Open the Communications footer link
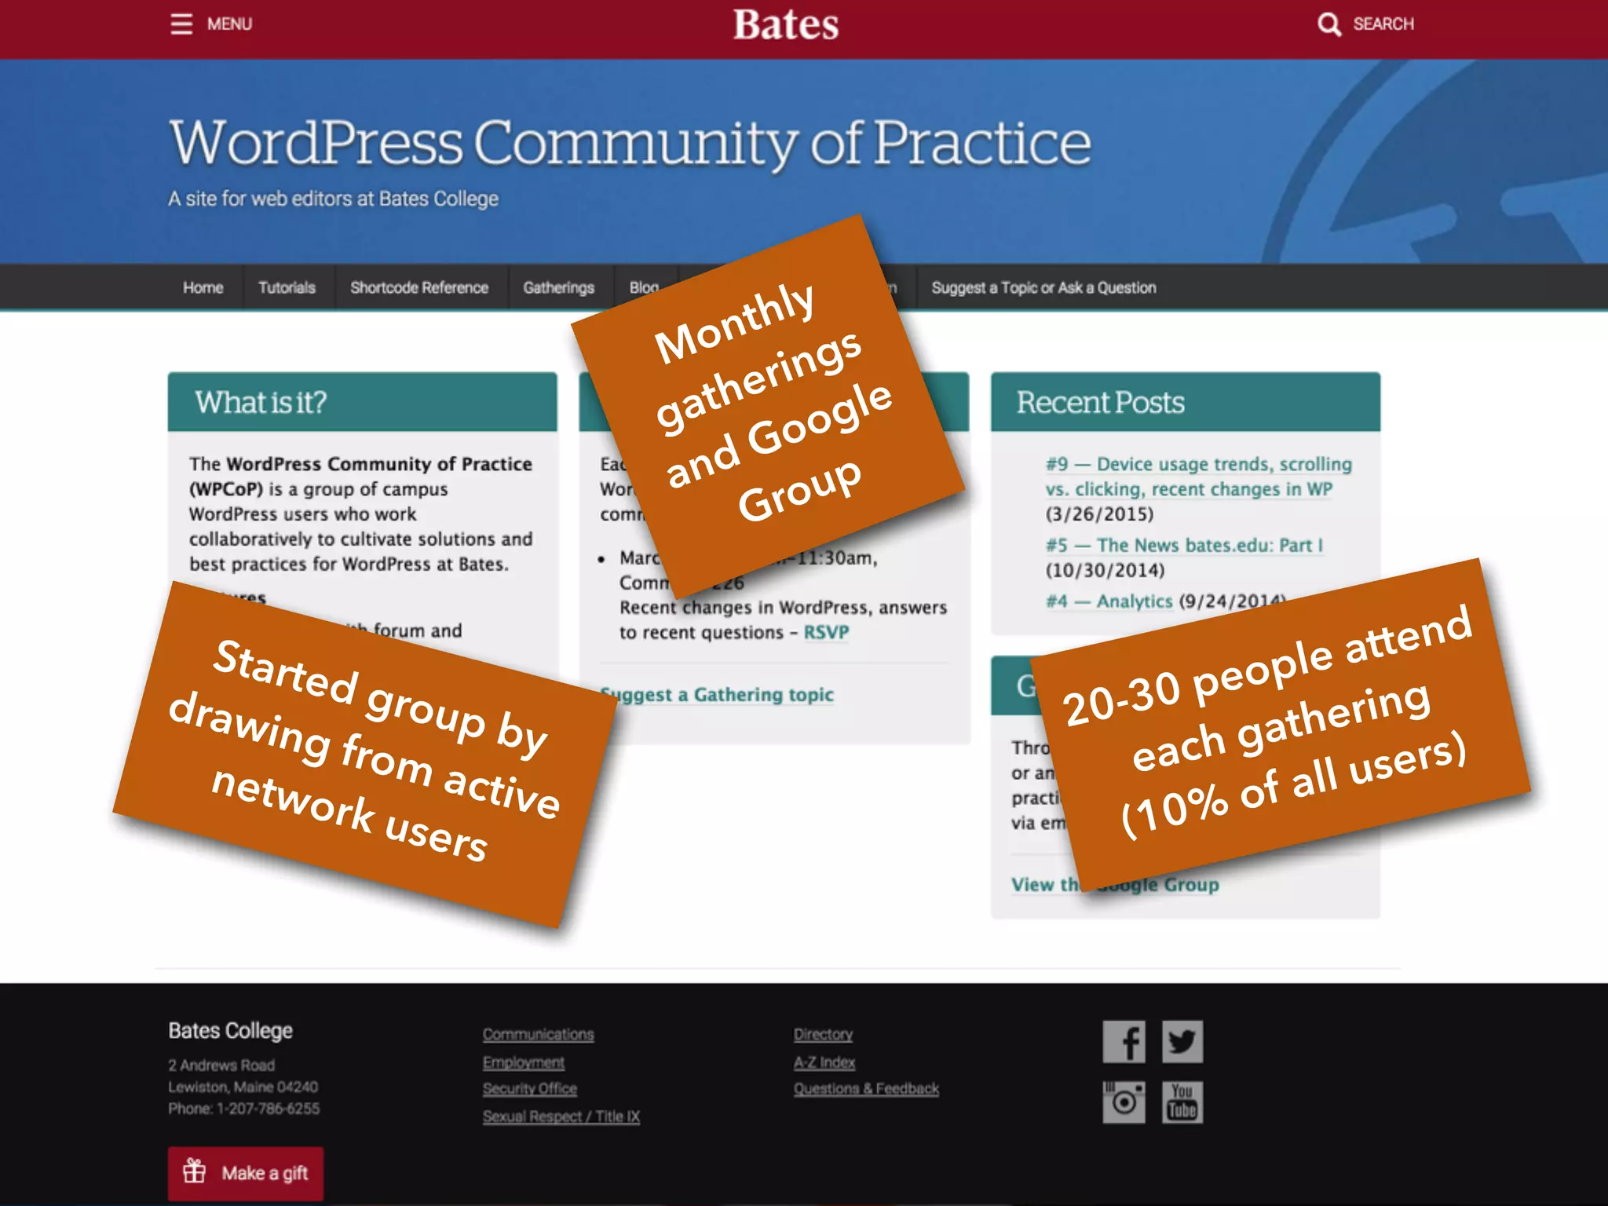The image size is (1608, 1206). 538,1034
